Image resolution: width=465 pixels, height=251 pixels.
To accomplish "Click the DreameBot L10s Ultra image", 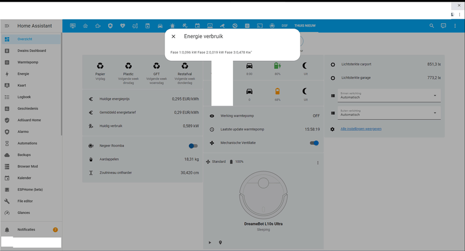I will (x=263, y=195).
